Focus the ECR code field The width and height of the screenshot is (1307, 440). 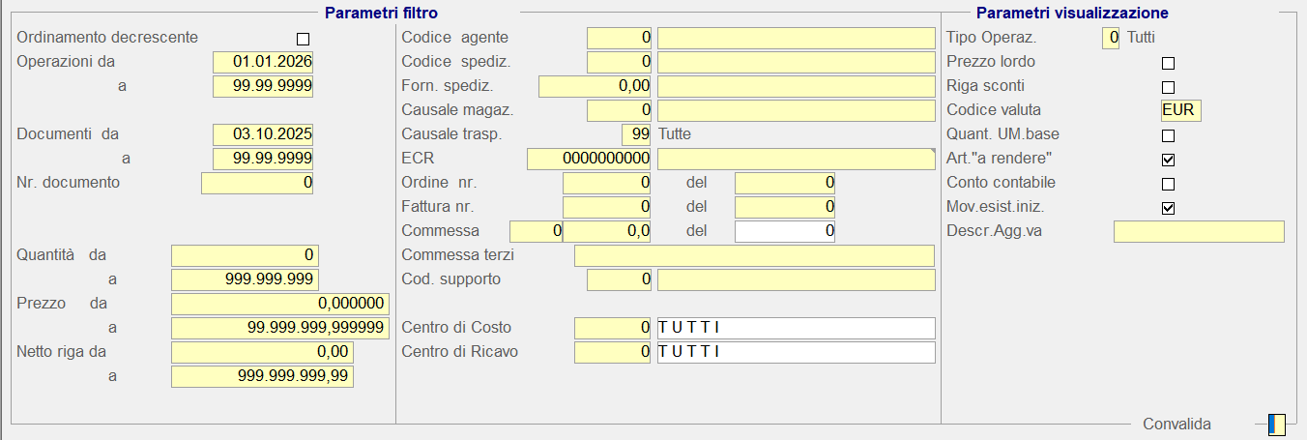(x=589, y=159)
